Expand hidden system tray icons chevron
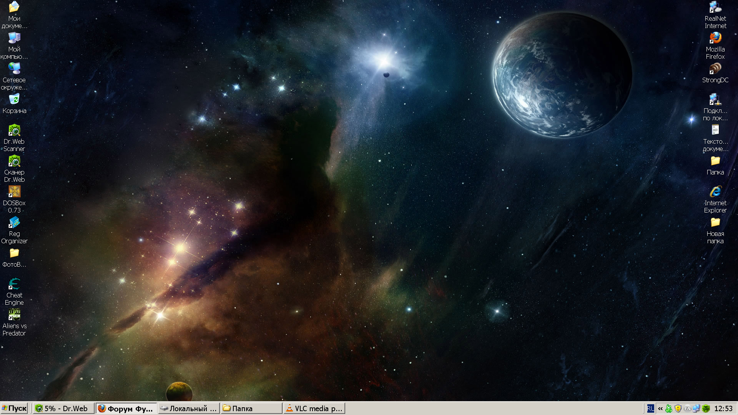The height and width of the screenshot is (415, 738). coord(660,408)
